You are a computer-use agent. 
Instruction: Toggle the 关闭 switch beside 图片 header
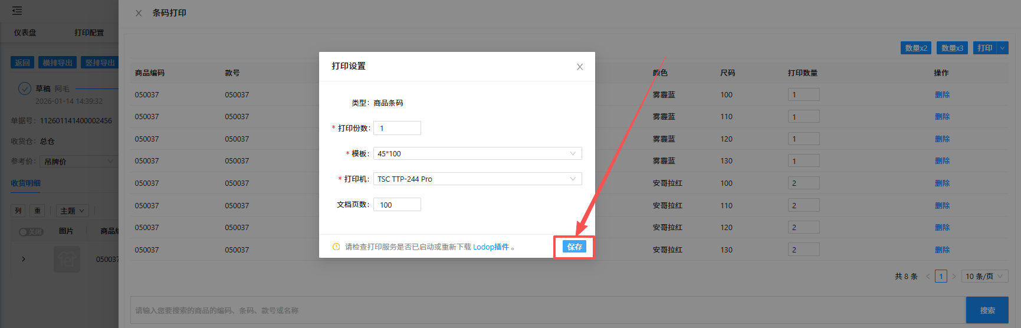pos(31,231)
